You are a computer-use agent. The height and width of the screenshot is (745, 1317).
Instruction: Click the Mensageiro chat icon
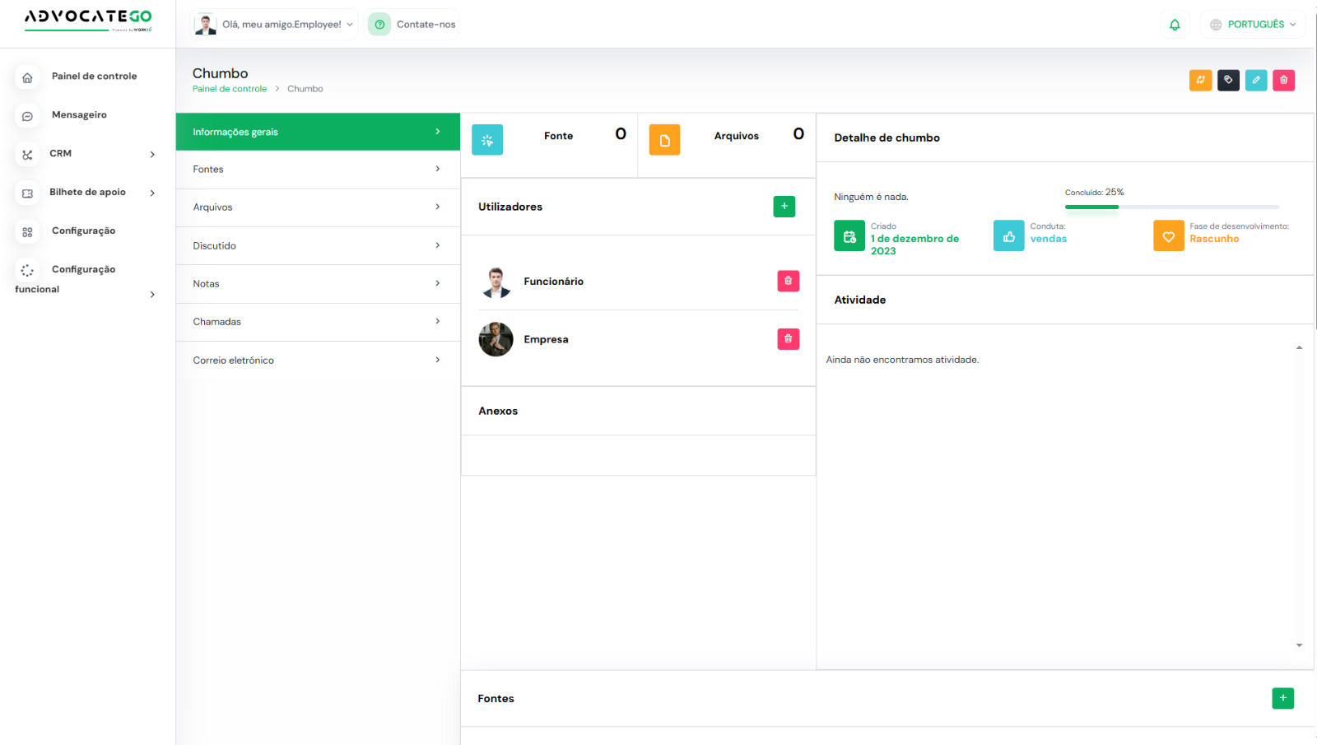click(27, 116)
